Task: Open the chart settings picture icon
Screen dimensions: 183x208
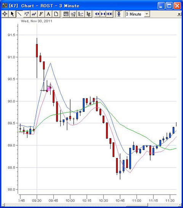Action: tap(66, 14)
